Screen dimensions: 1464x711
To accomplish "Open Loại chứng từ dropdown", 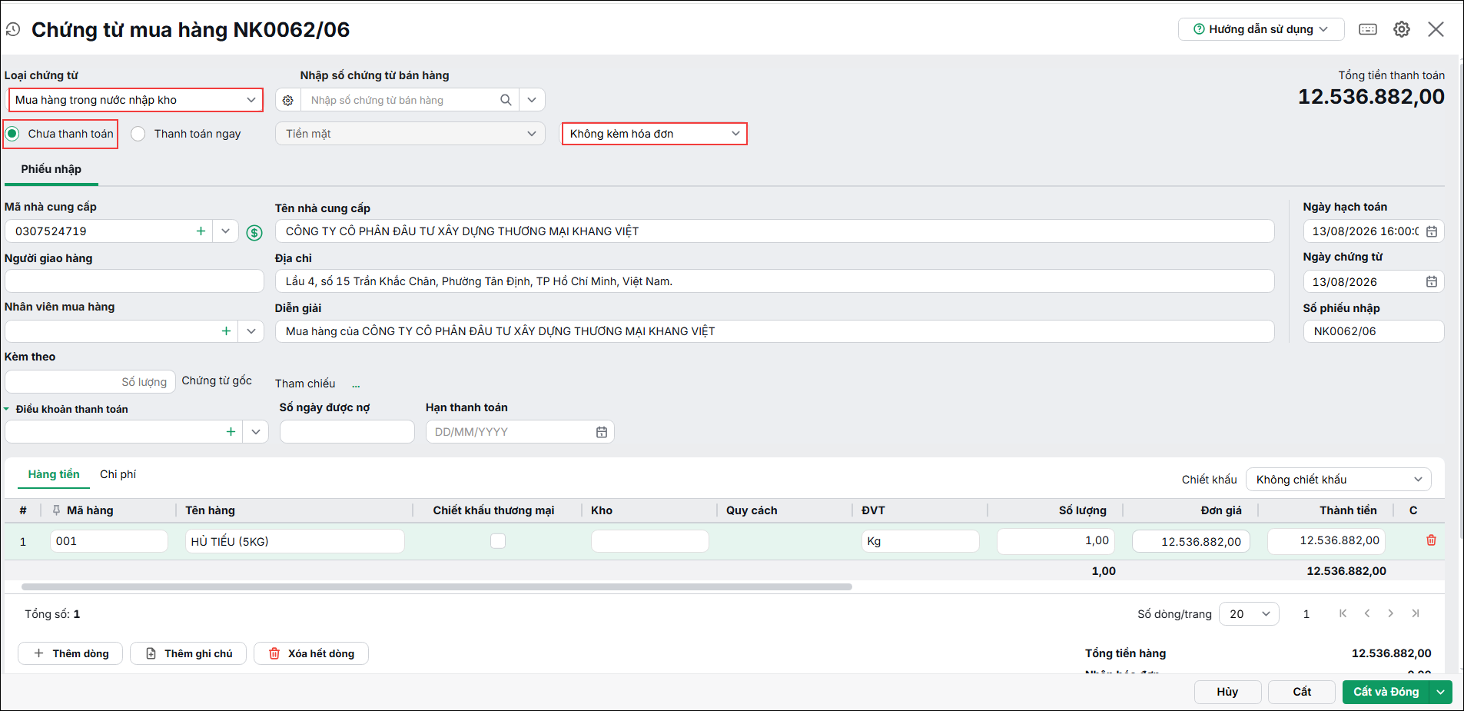I will [135, 100].
